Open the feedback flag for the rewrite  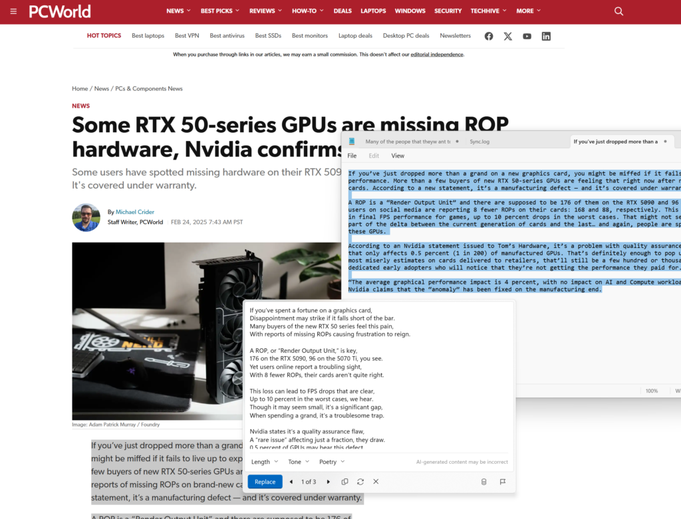click(503, 481)
